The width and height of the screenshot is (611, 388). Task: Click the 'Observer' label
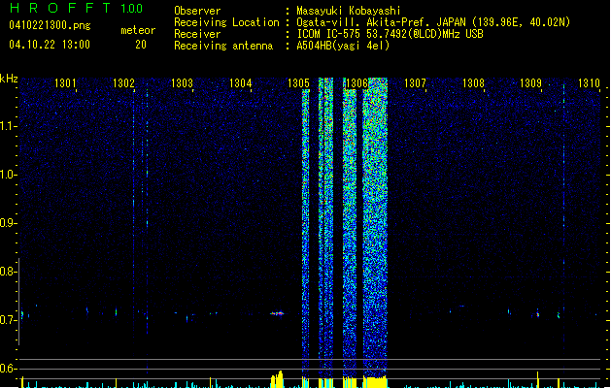coord(197,11)
